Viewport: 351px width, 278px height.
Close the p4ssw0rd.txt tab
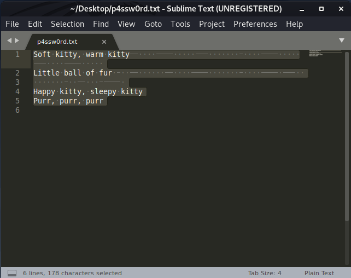pos(104,42)
